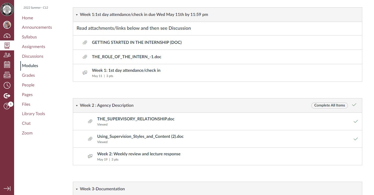
Task: Open the History clock icon
Action: pos(7,85)
